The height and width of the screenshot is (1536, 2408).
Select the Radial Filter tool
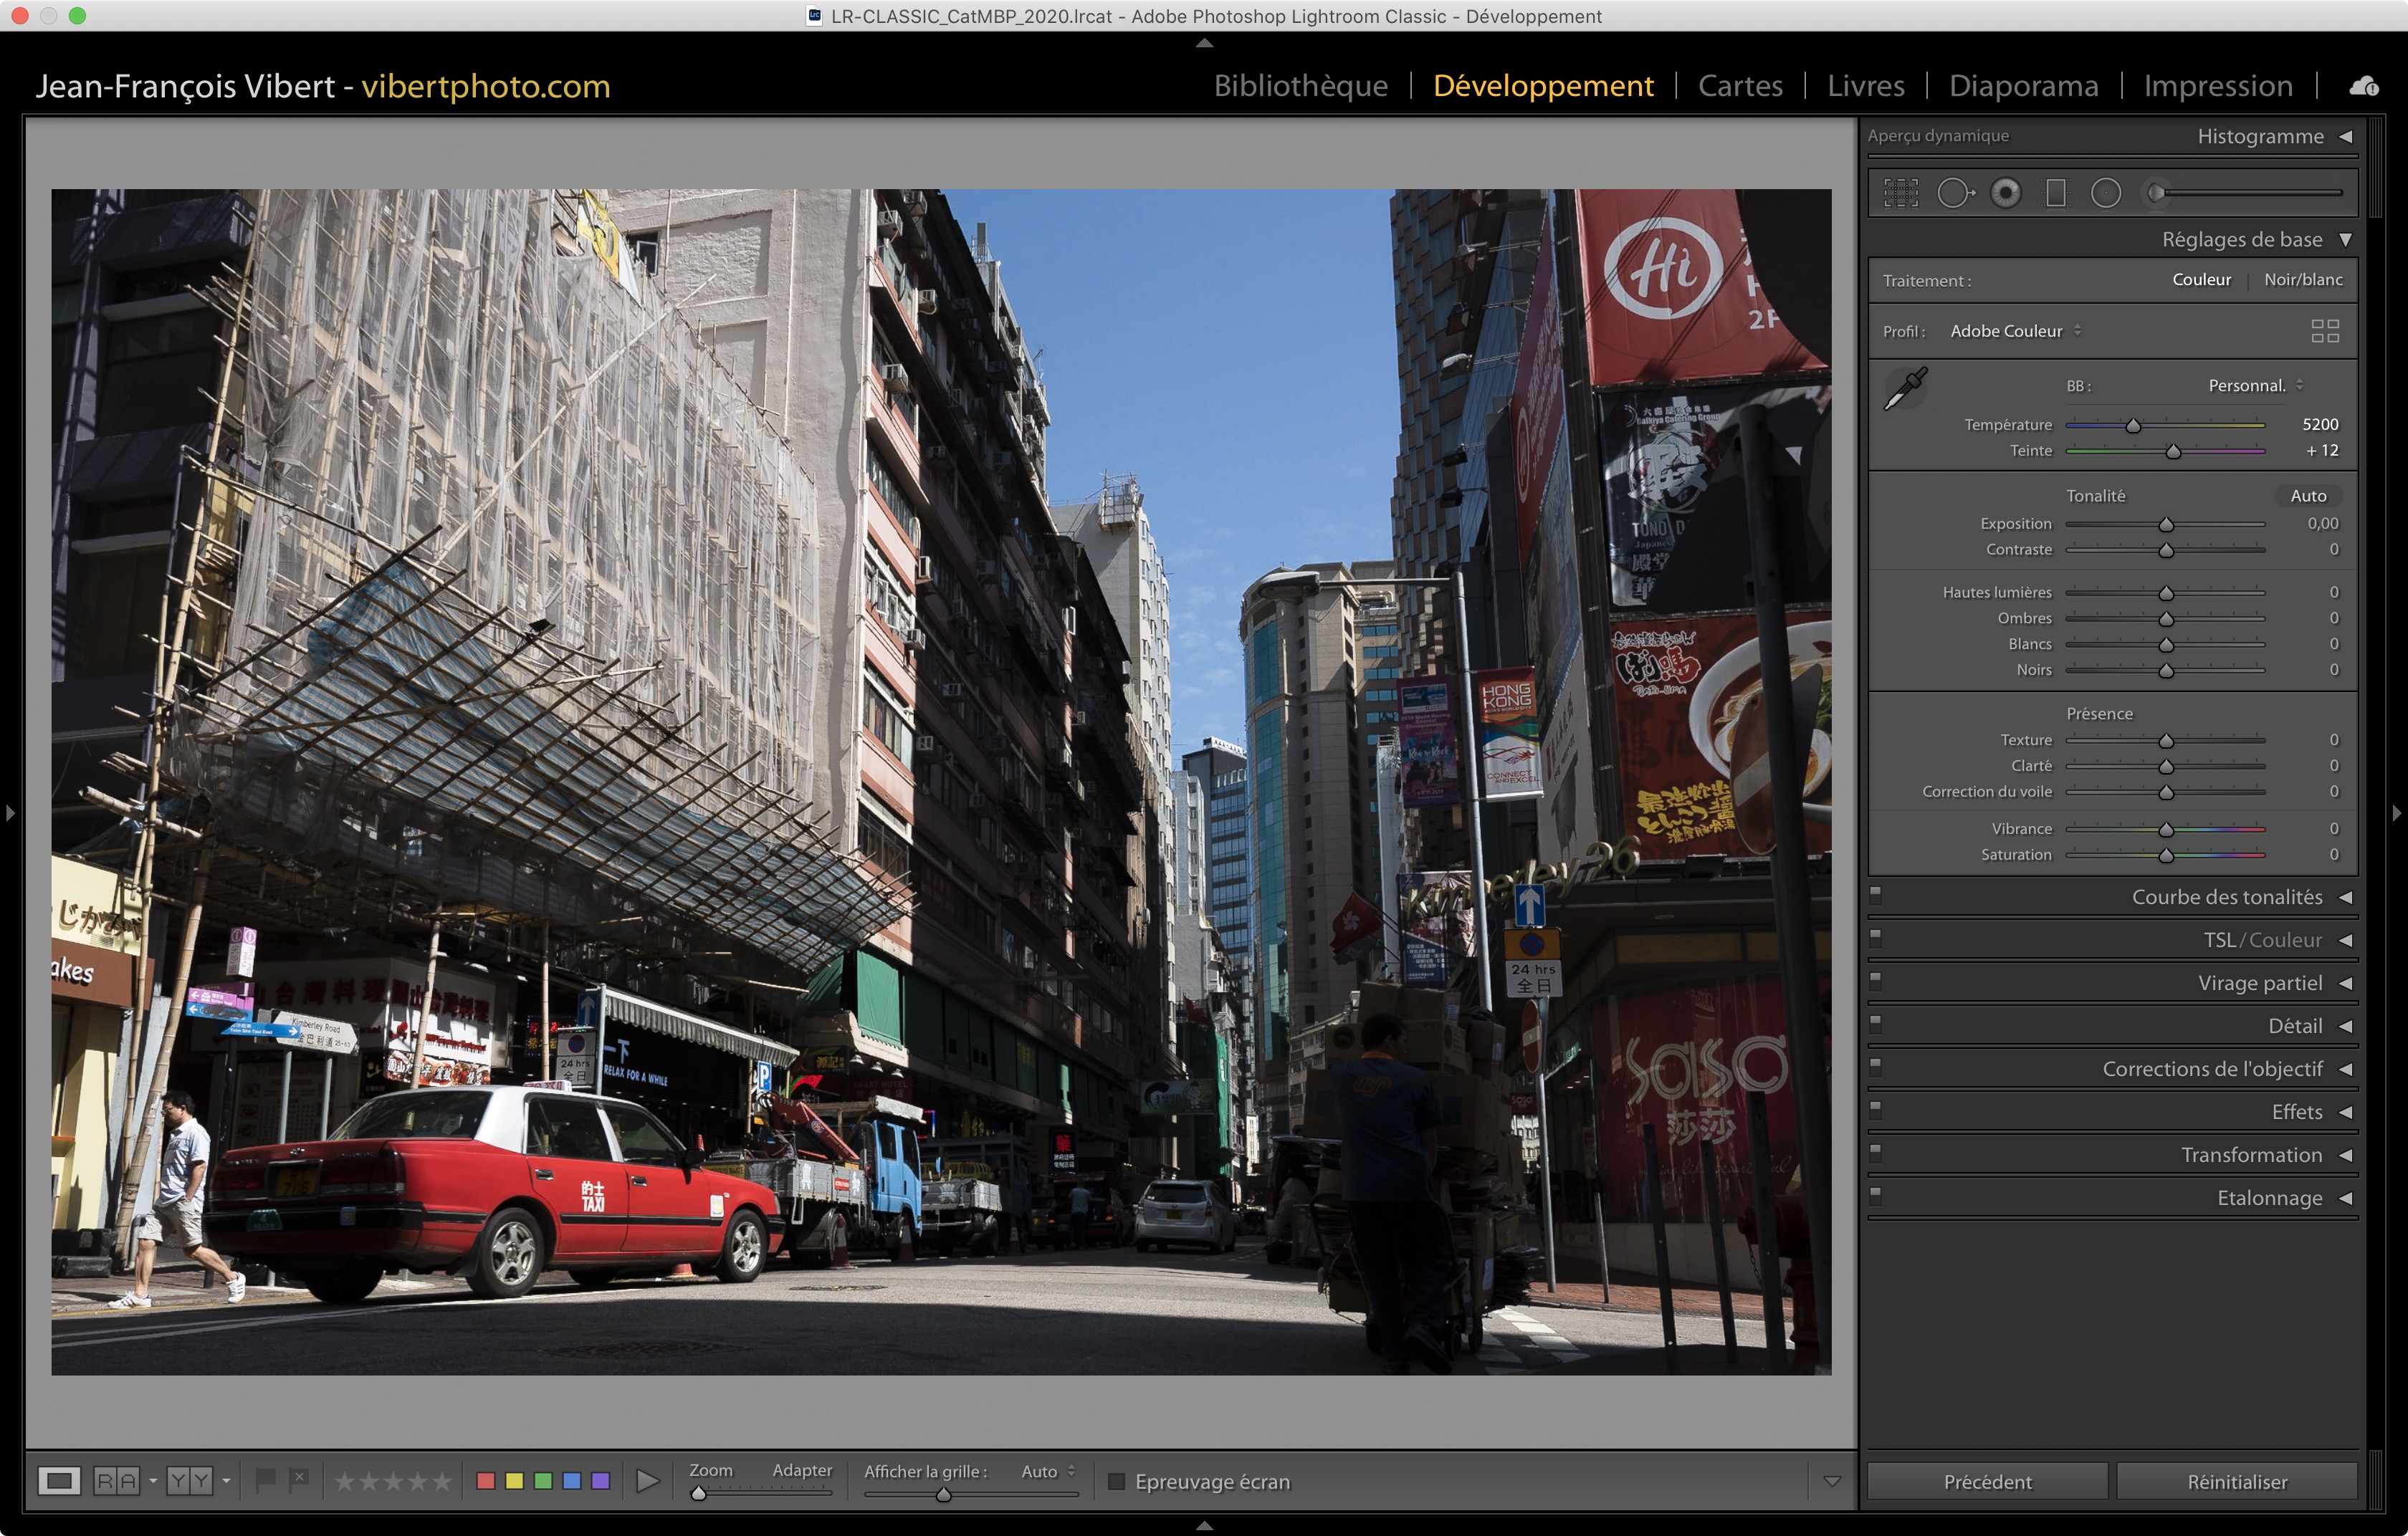(x=2105, y=193)
